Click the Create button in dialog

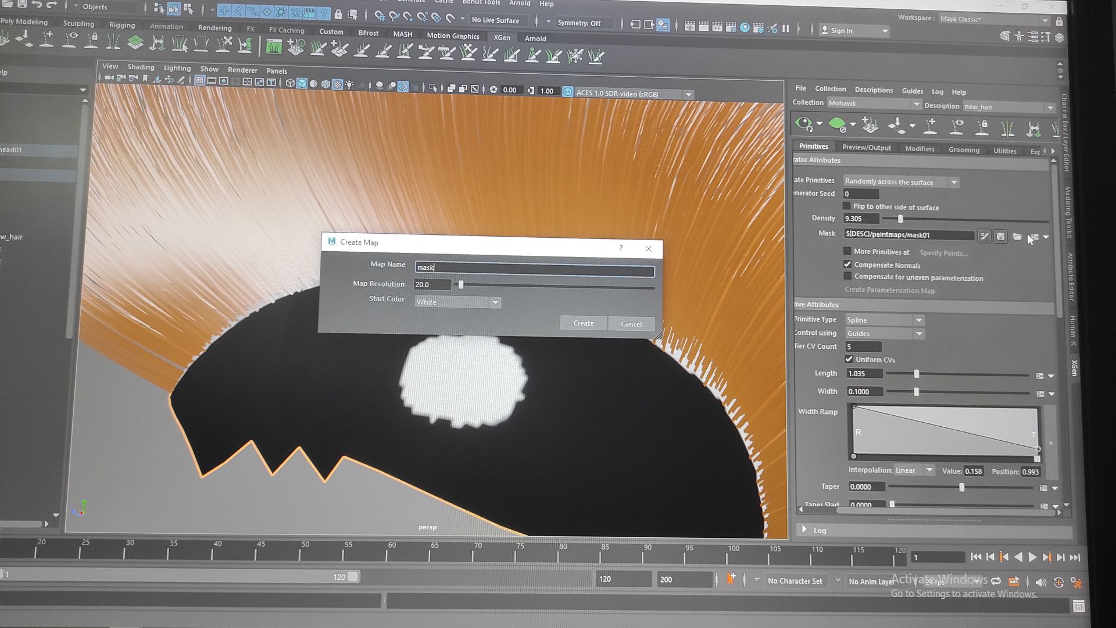(x=583, y=323)
